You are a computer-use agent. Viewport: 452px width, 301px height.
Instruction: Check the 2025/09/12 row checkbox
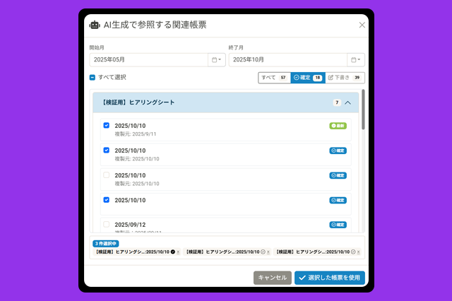[x=107, y=224]
